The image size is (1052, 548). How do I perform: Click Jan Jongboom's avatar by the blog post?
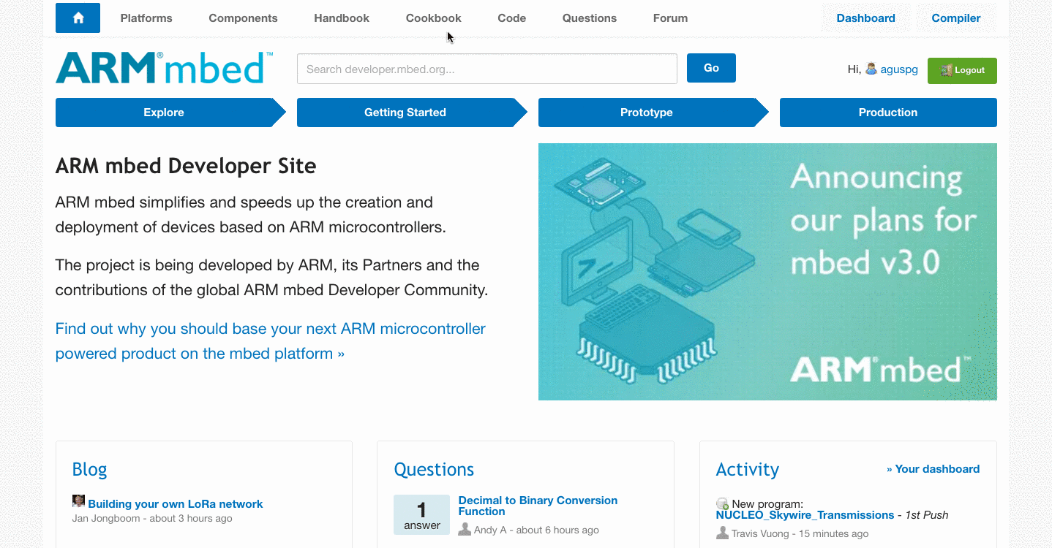[78, 501]
